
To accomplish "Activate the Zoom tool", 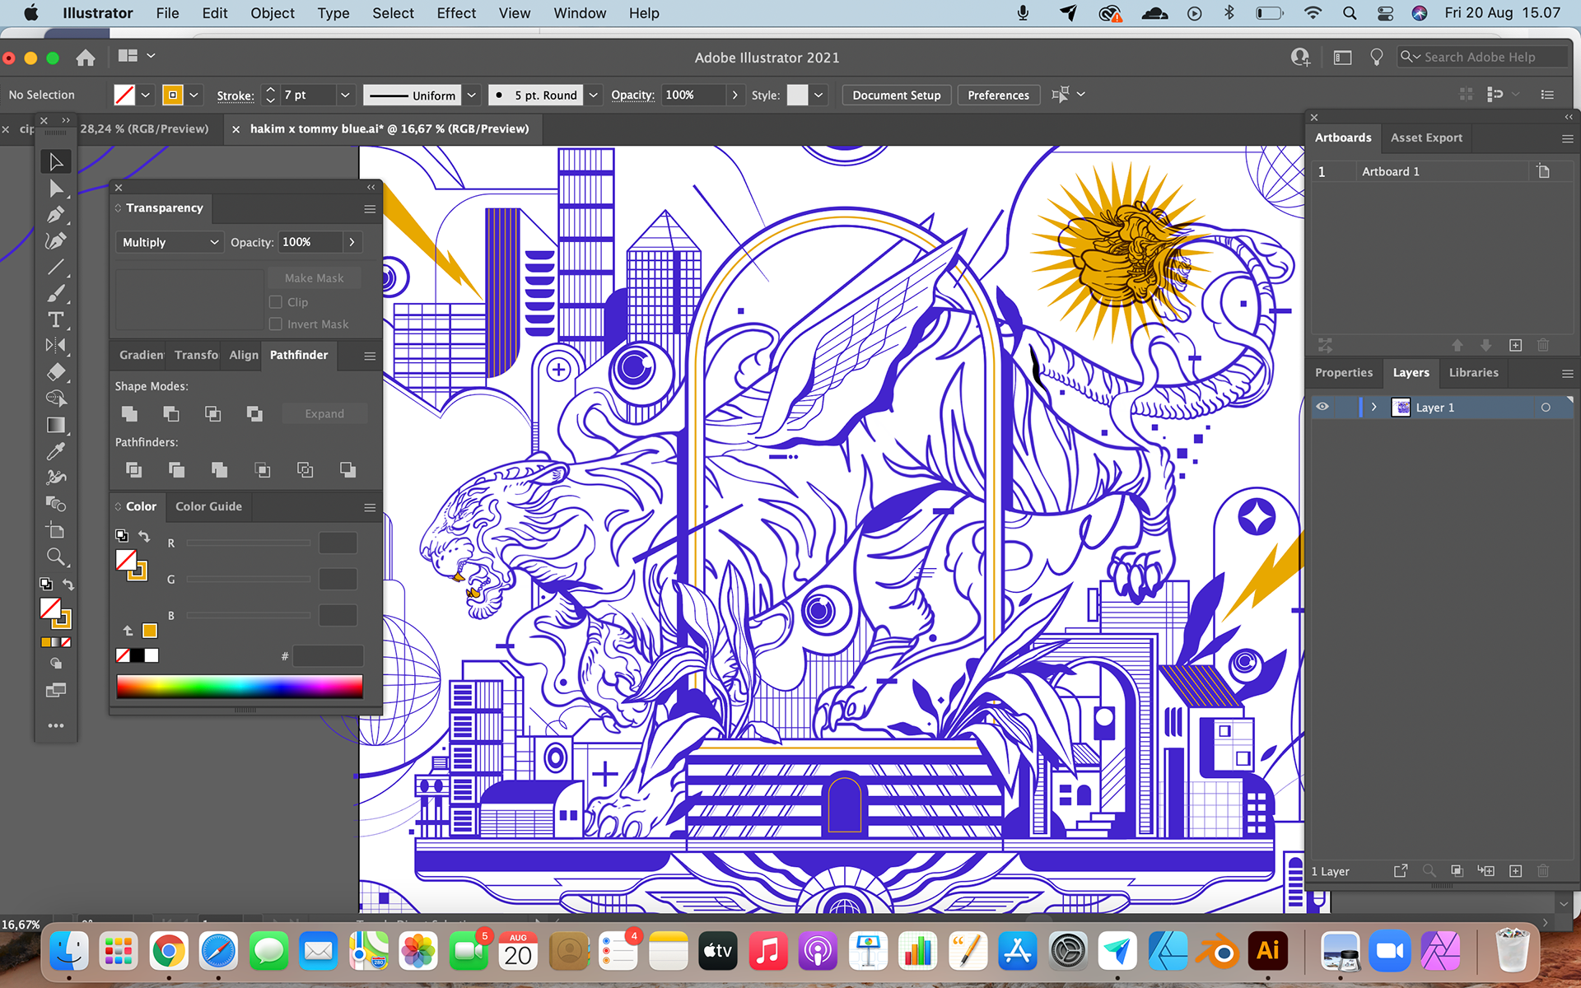I will pos(56,557).
